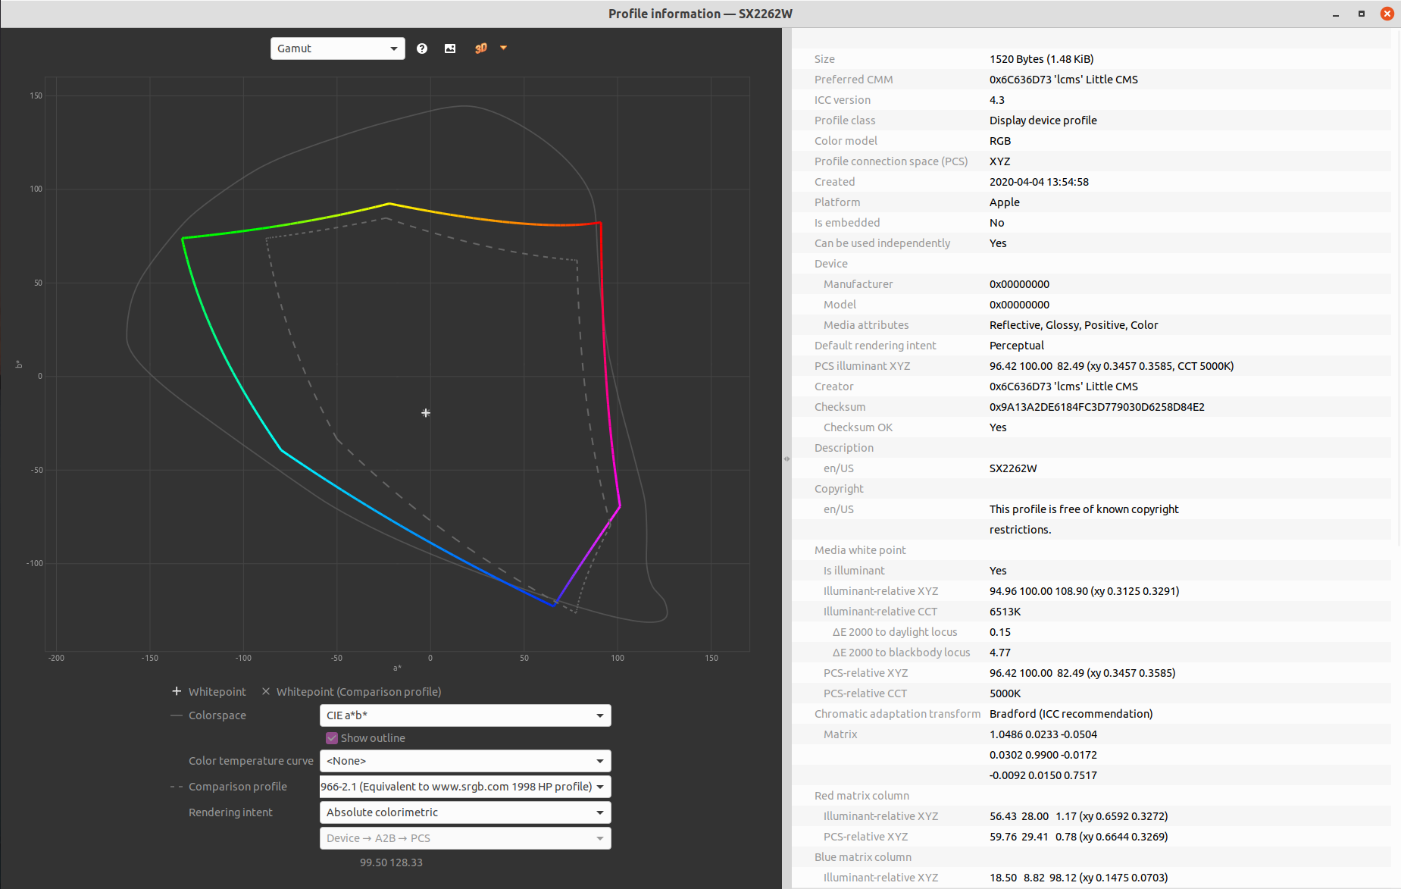Click the splitter handle between plot and info
This screenshot has height=889, width=1401.
(786, 459)
